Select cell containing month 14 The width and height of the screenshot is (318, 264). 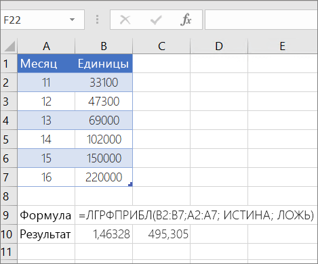46,139
